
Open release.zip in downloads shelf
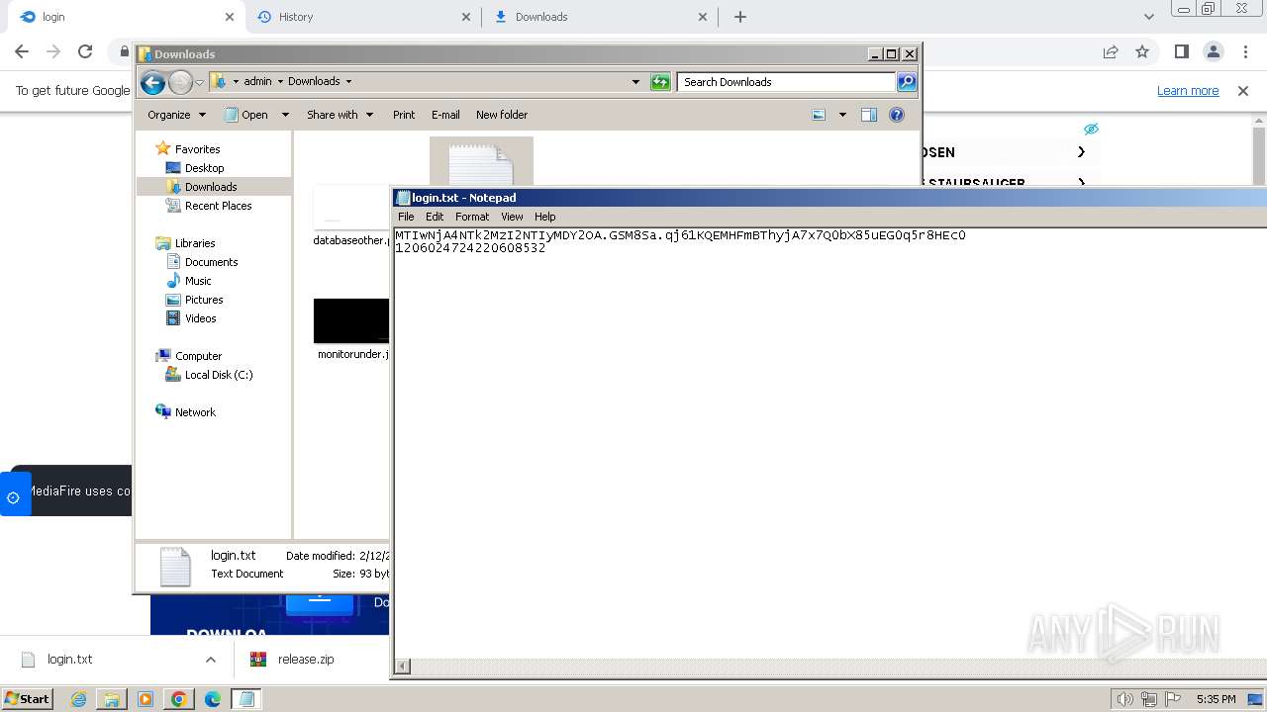[x=305, y=660]
